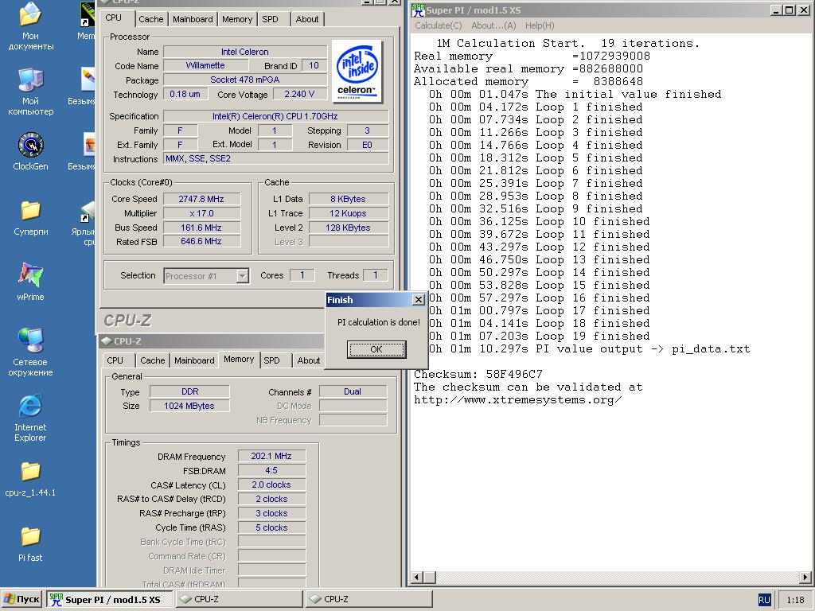Click the PI value output pi_data.txt line
The image size is (815, 611).
point(590,348)
